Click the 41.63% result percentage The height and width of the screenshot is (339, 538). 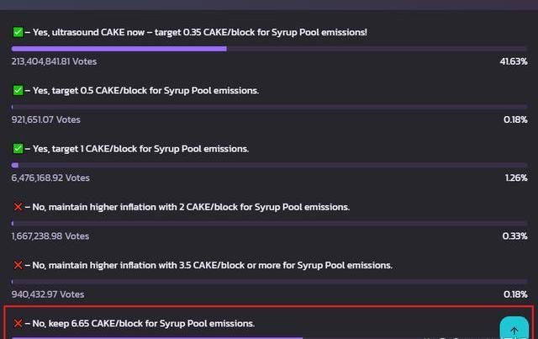(513, 61)
